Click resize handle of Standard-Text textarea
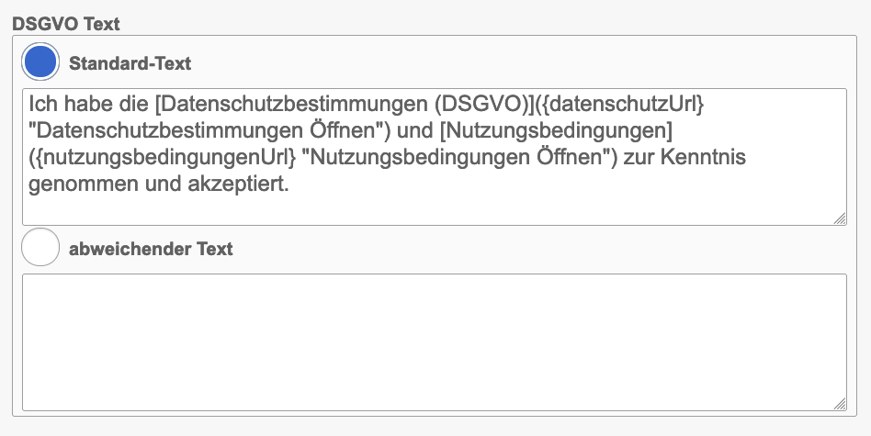This screenshot has height=436, width=871. pyautogui.click(x=840, y=218)
